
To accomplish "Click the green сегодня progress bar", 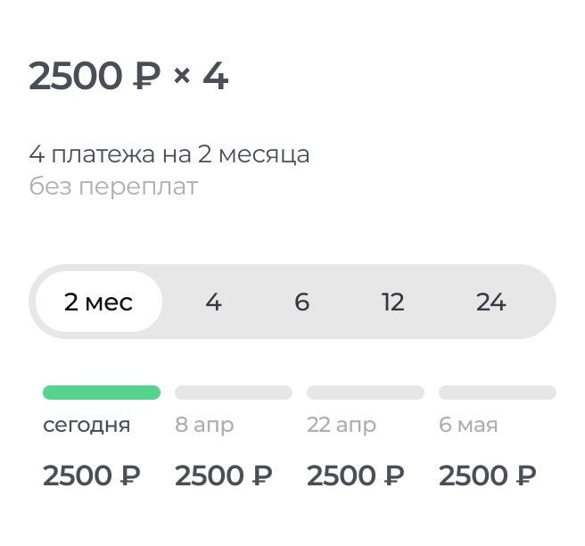I will coord(102,393).
